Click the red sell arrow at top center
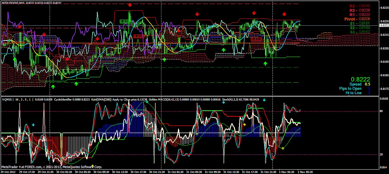This screenshot has width=389, height=174. [x=130, y=5]
